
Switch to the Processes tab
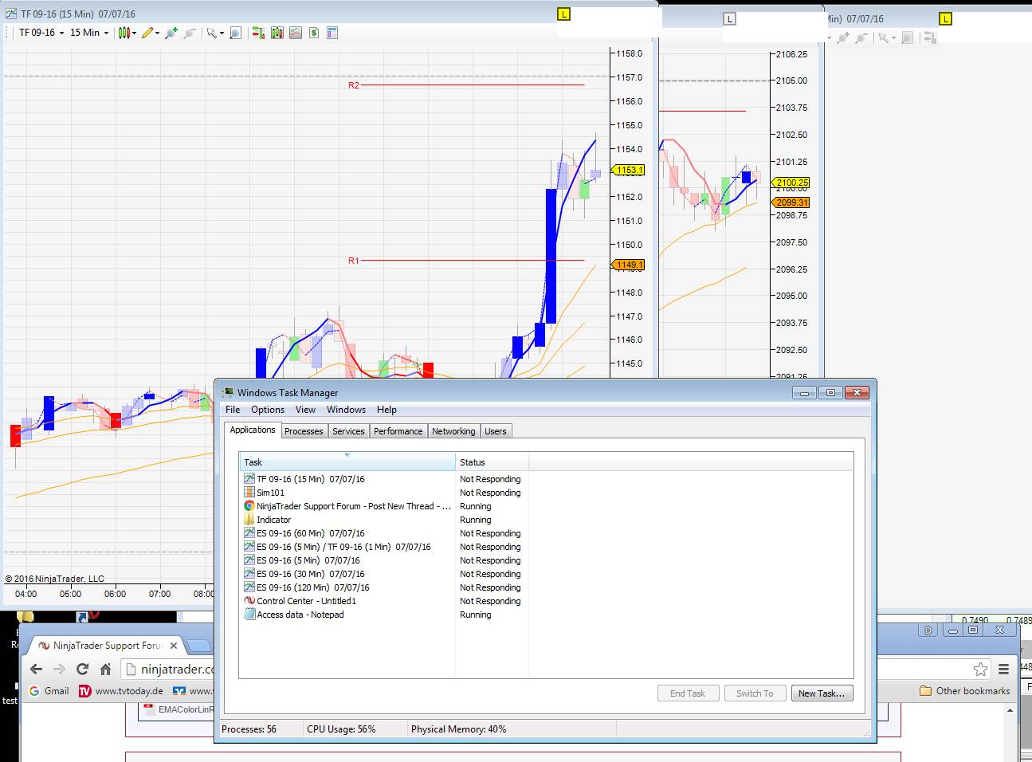(x=304, y=431)
